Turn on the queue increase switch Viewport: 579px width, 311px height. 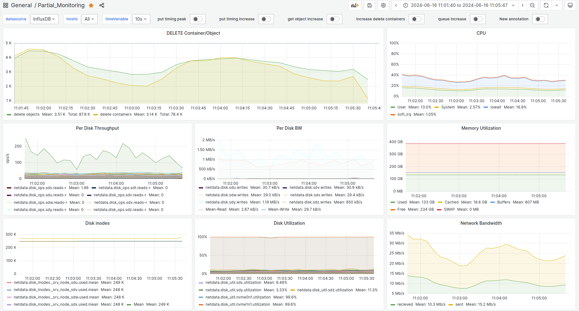click(x=478, y=19)
